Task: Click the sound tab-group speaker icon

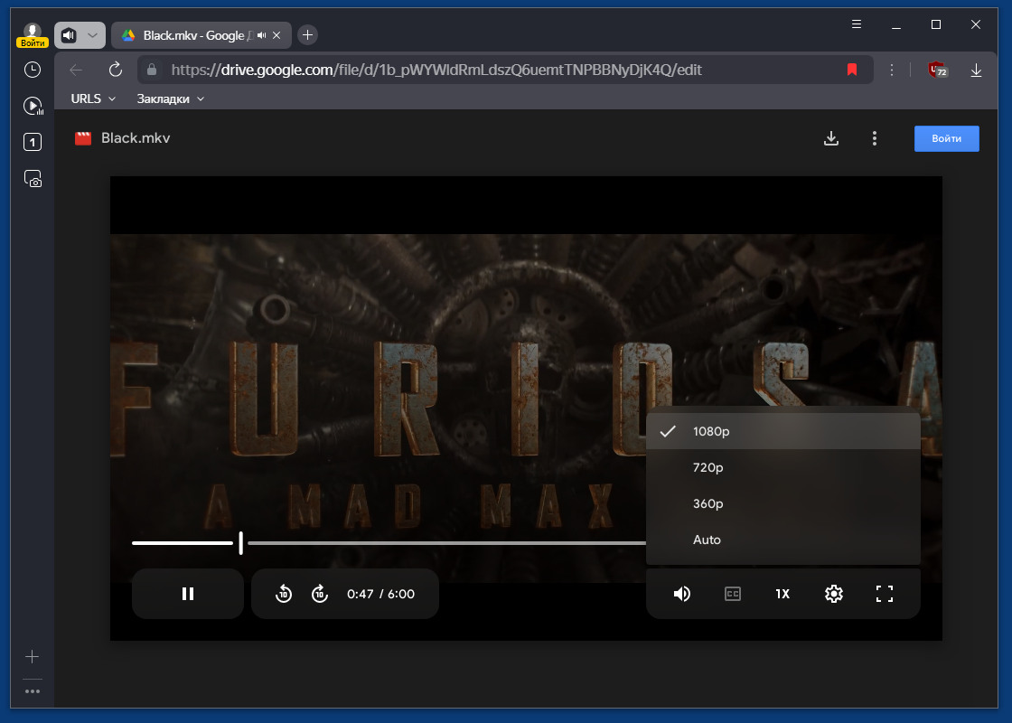Action: (69, 35)
